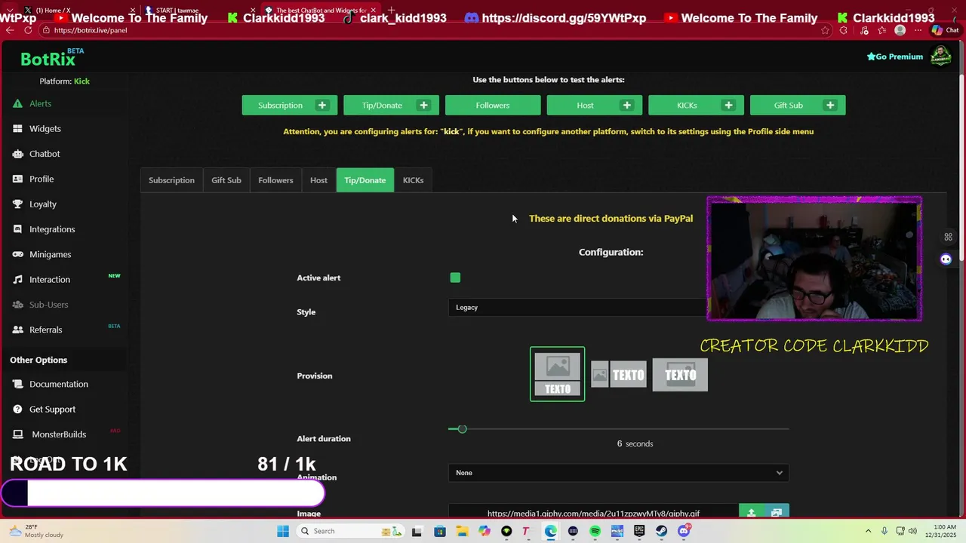Screen dimensions: 966x543
Task: Select the text-over-image provision layout
Action: (x=680, y=375)
